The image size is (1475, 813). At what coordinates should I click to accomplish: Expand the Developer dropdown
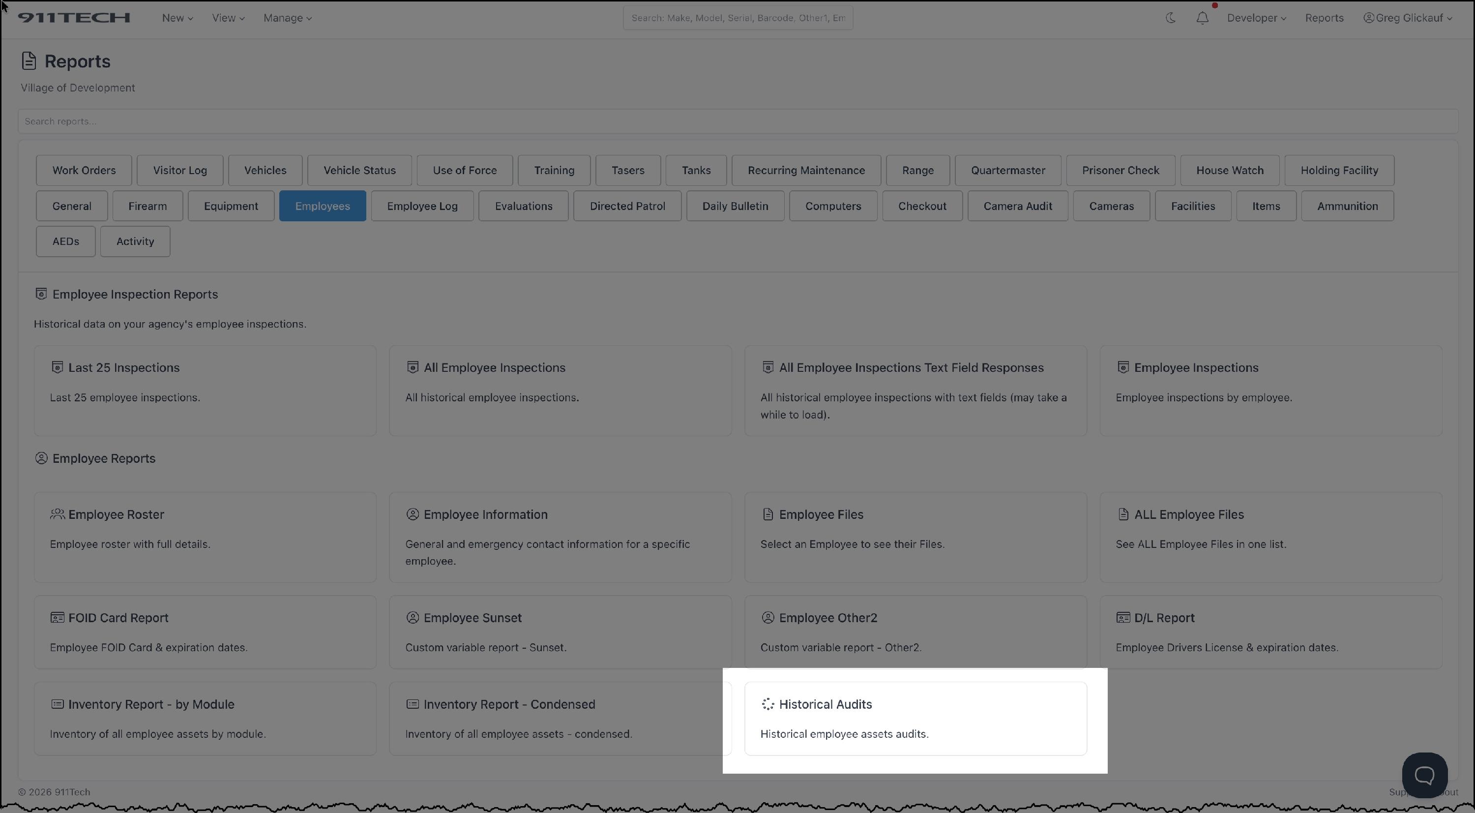coord(1256,18)
